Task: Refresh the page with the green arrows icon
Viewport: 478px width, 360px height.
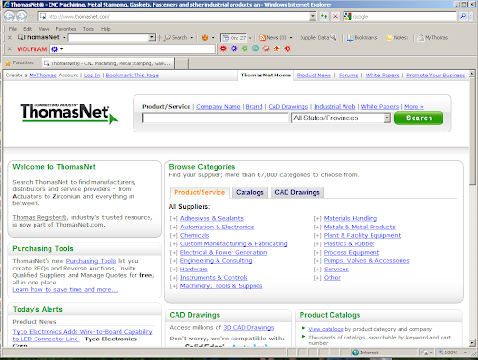Action: pos(324,16)
